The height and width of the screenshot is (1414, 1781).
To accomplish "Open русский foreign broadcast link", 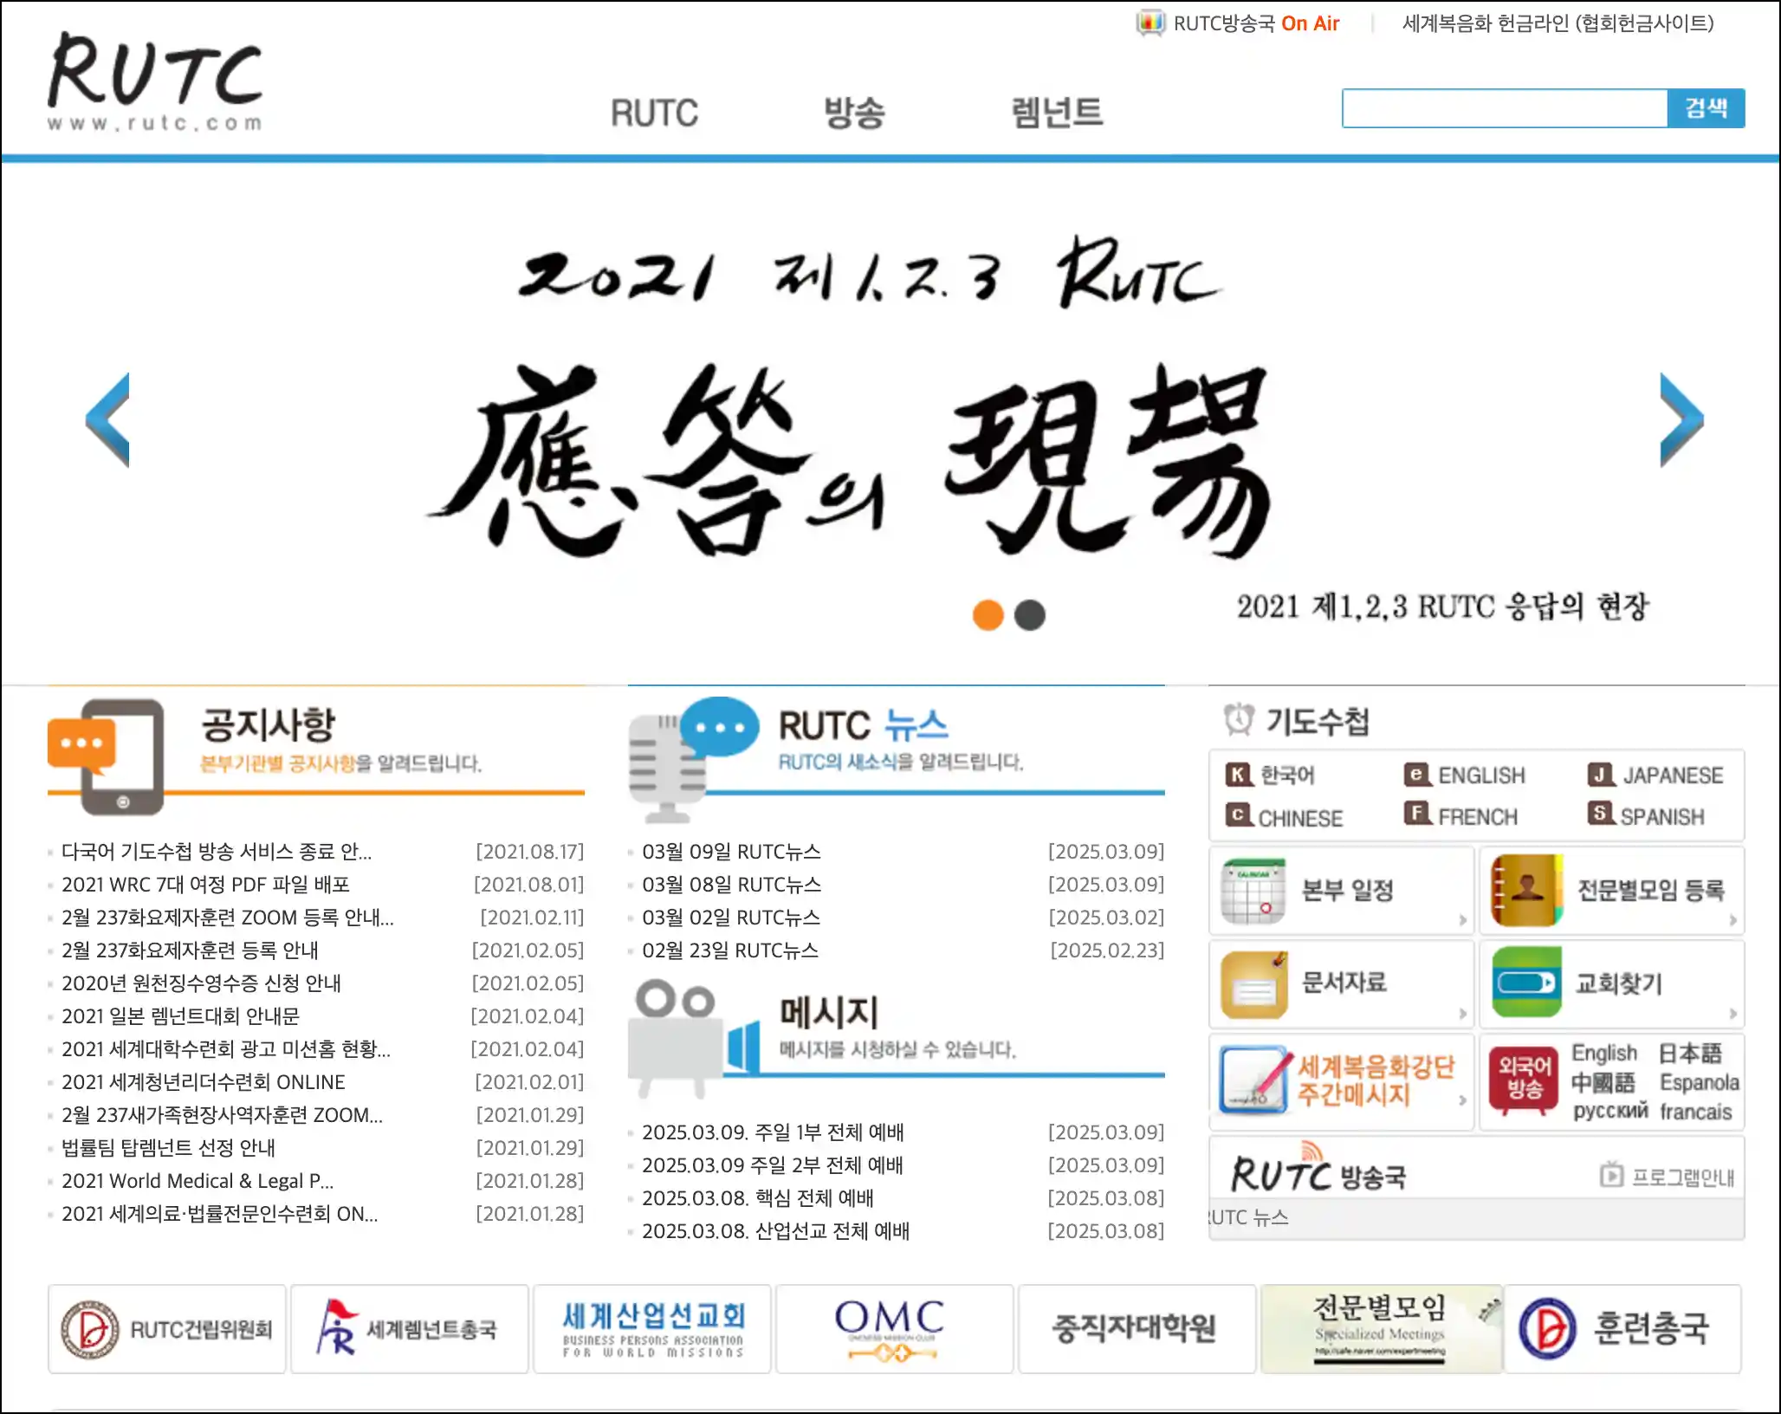I will (1610, 1111).
